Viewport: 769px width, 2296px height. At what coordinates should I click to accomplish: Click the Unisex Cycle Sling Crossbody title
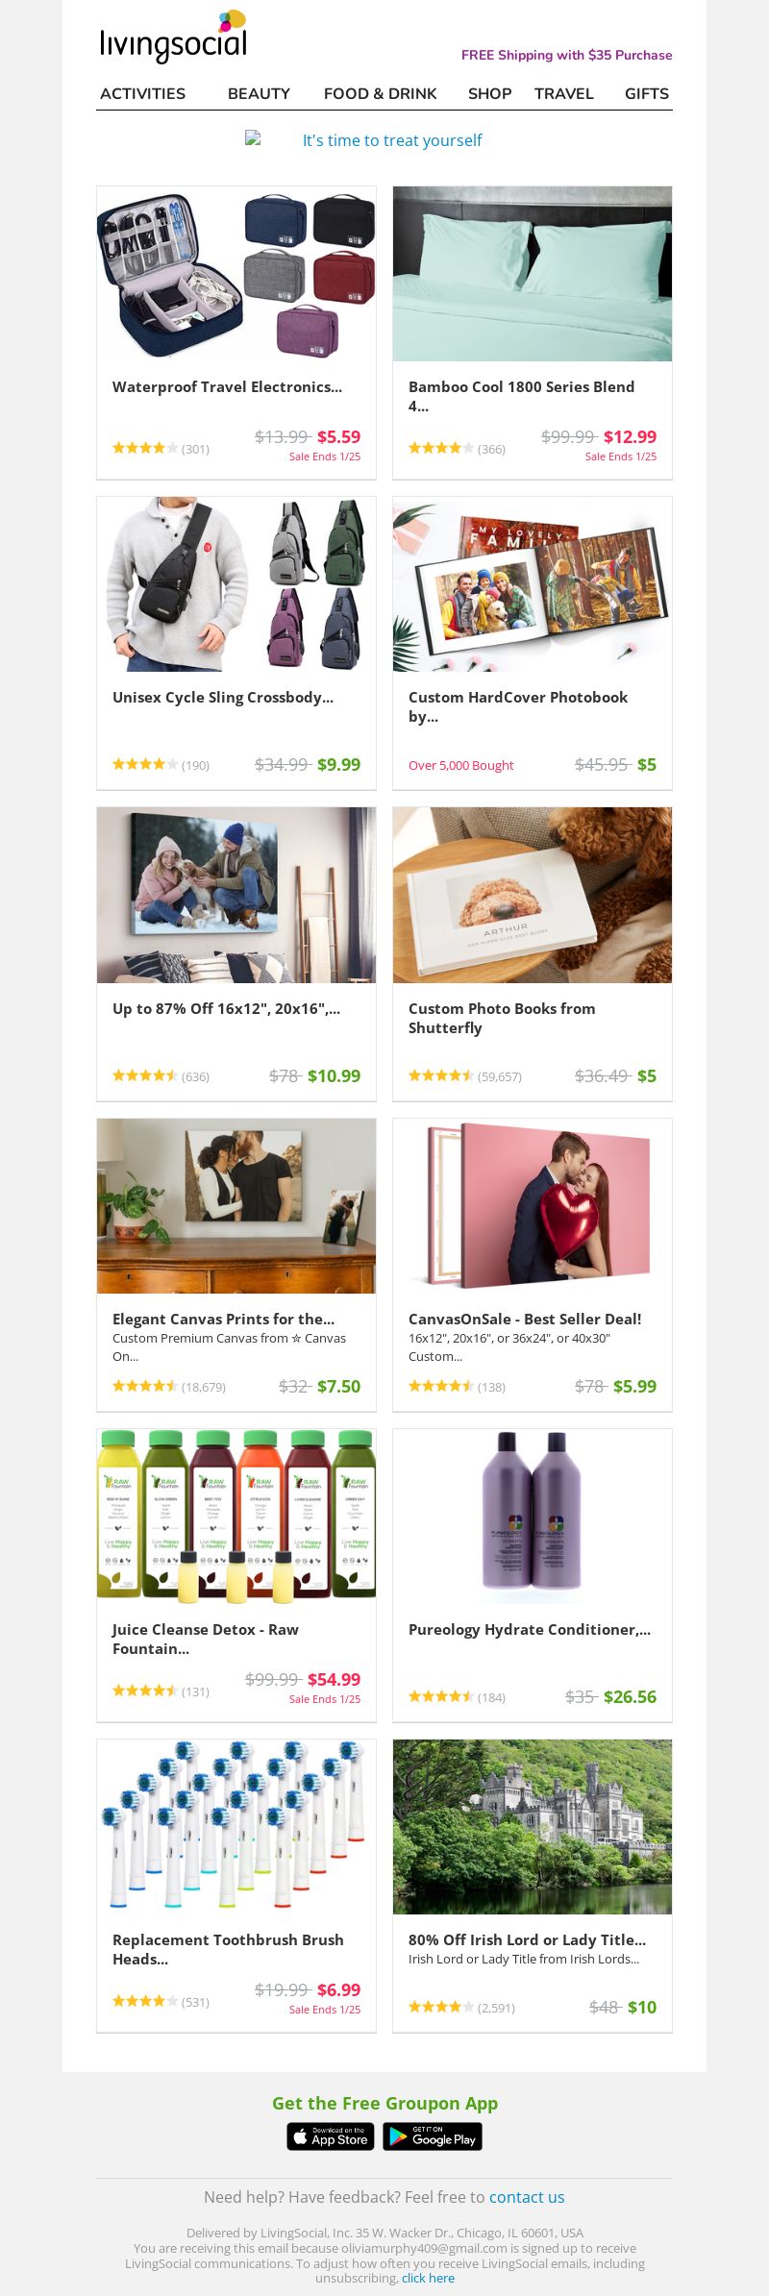coord(223,698)
